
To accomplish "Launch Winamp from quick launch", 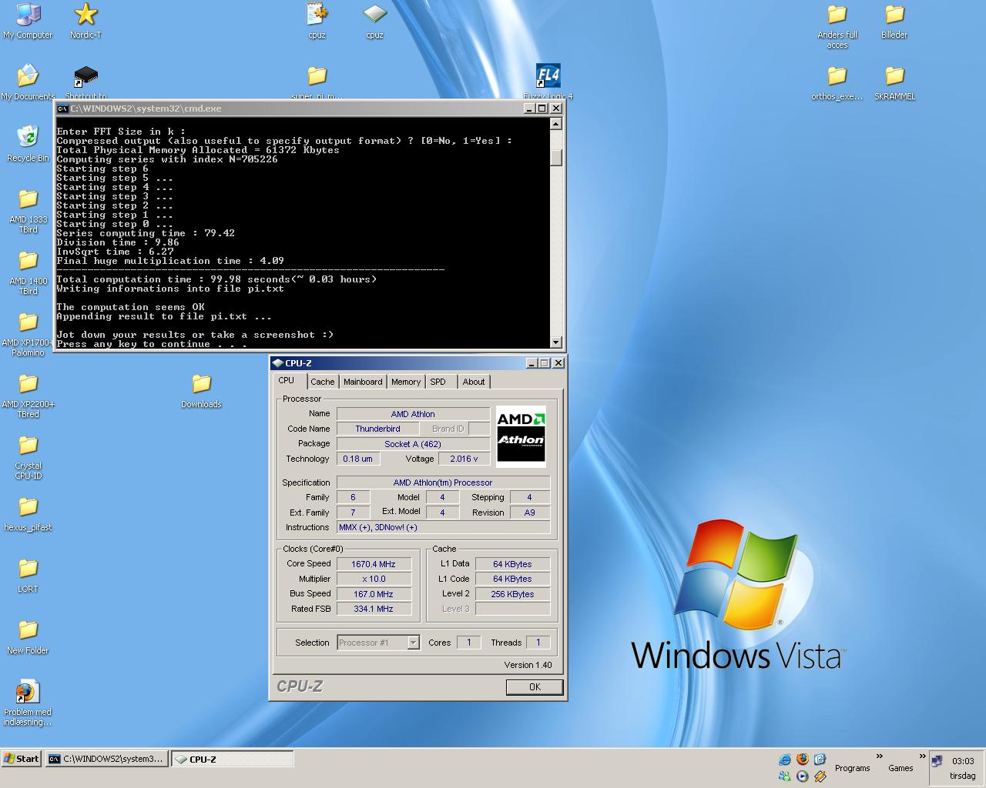I will [x=820, y=776].
